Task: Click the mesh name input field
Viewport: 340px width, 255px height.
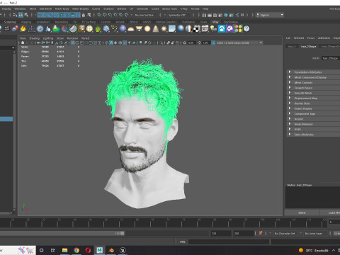Action: coord(331,58)
